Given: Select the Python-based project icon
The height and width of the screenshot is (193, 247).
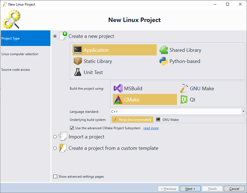Looking at the screenshot, I should pos(164,61).
